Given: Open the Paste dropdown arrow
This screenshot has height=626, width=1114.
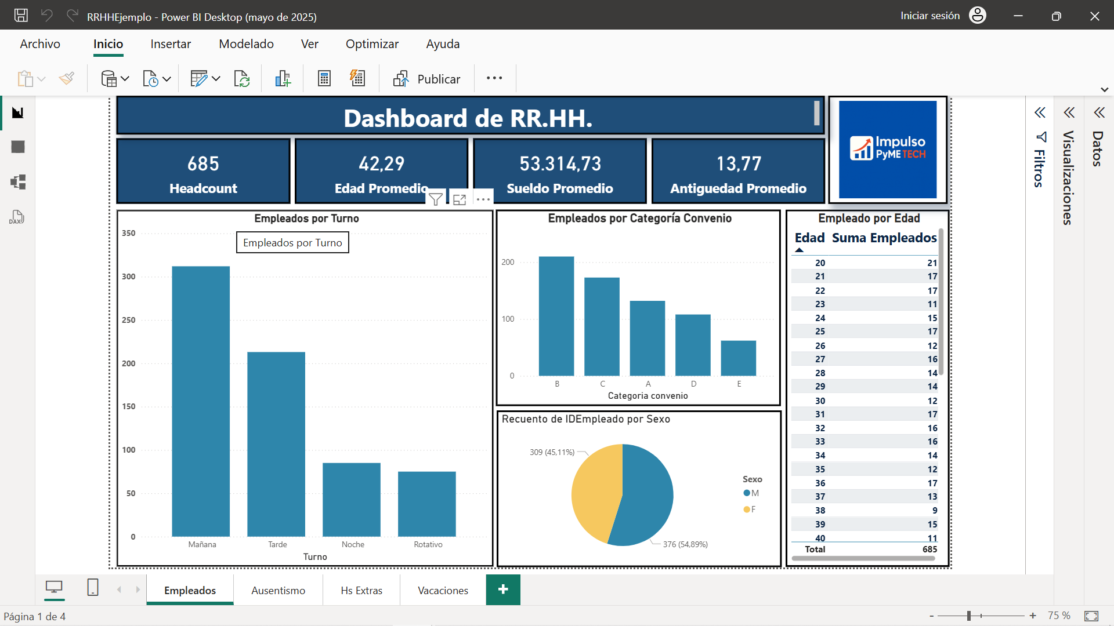Looking at the screenshot, I should click(x=41, y=79).
